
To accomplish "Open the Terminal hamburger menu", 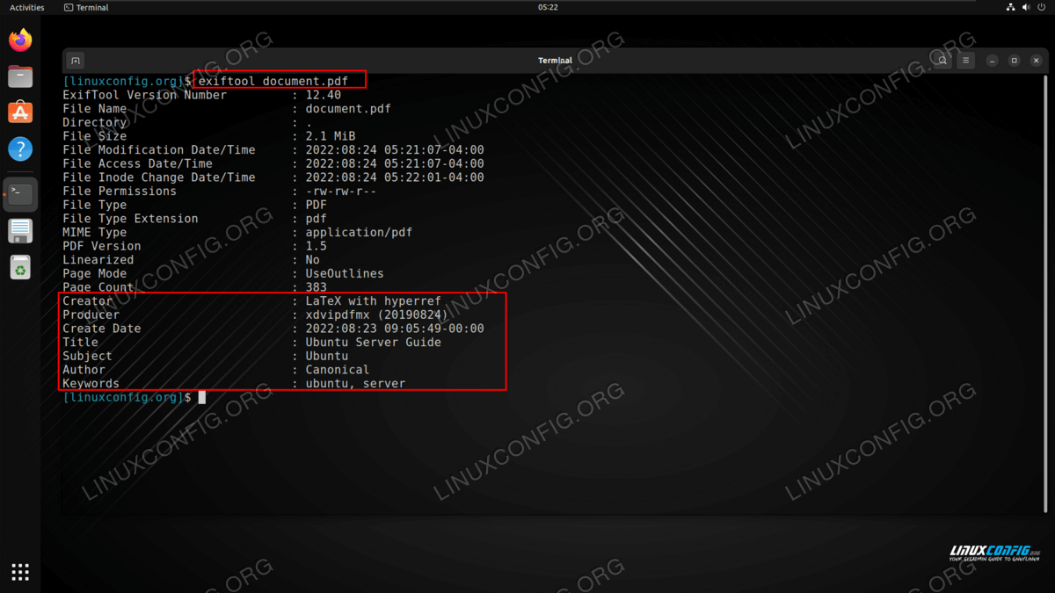I will 965,61.
